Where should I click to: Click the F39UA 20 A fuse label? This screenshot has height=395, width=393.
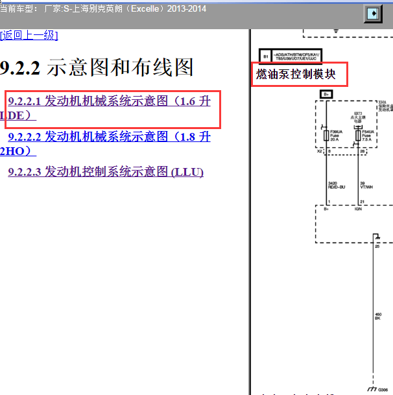pos(337,136)
